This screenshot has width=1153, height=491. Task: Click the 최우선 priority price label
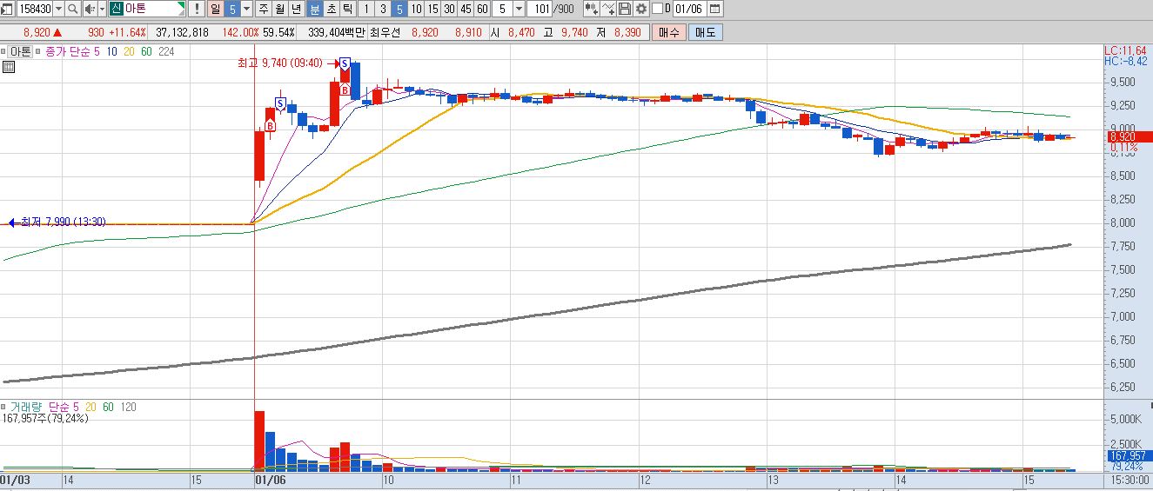click(x=386, y=32)
